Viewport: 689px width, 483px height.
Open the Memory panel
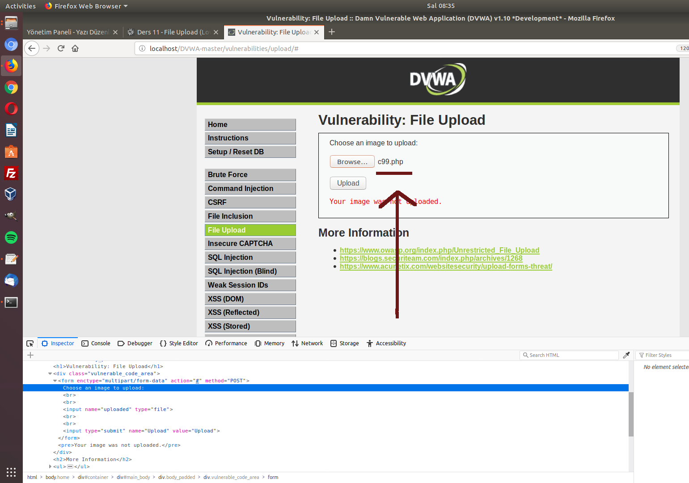270,343
